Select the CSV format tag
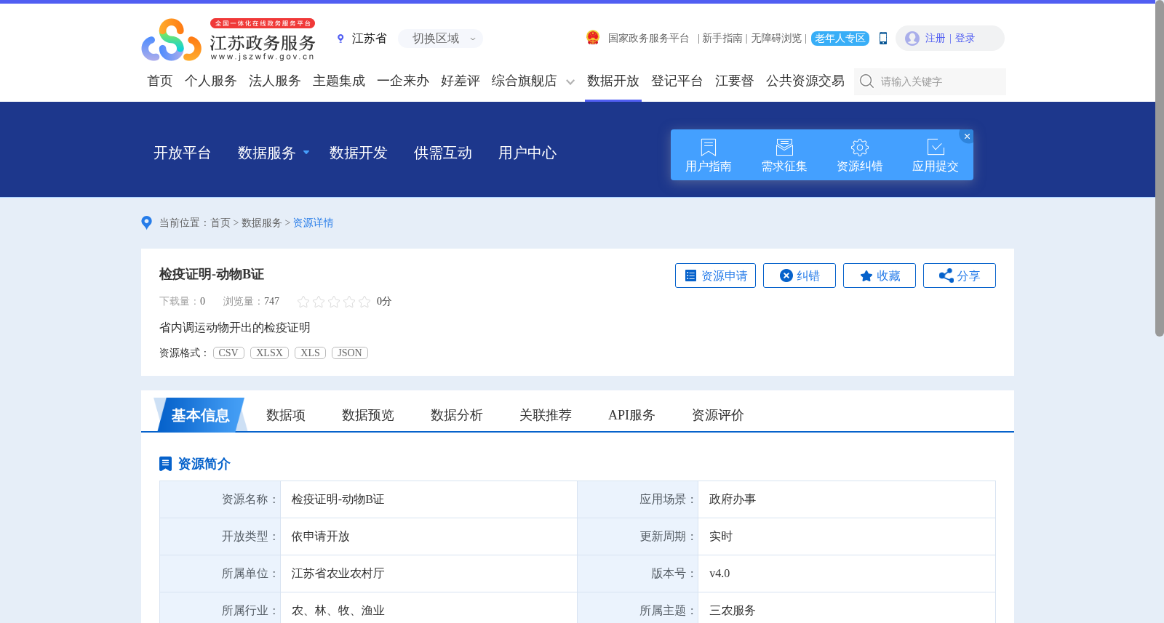 coord(228,353)
